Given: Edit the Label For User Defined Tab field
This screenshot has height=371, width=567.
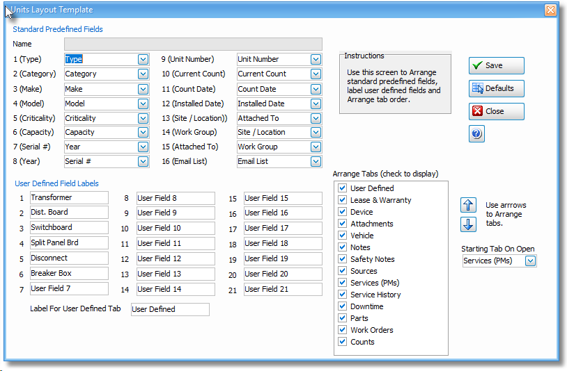Looking at the screenshot, I should coord(170,309).
